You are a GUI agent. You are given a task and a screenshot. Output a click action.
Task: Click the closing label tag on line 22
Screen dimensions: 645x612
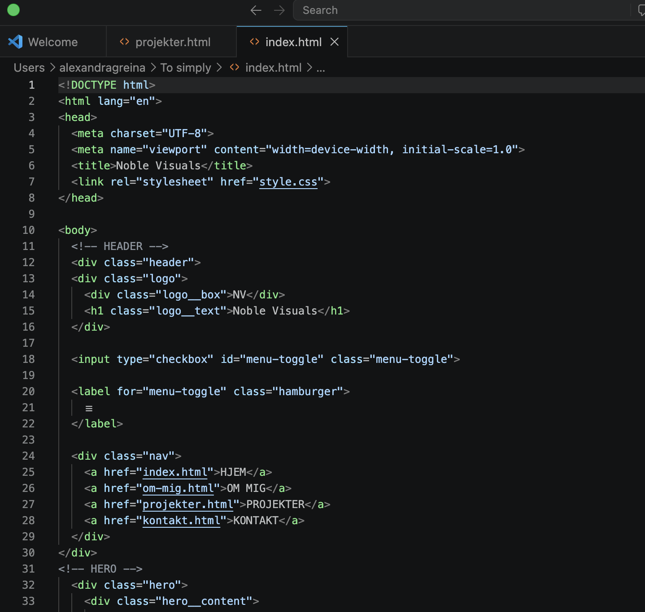point(97,424)
